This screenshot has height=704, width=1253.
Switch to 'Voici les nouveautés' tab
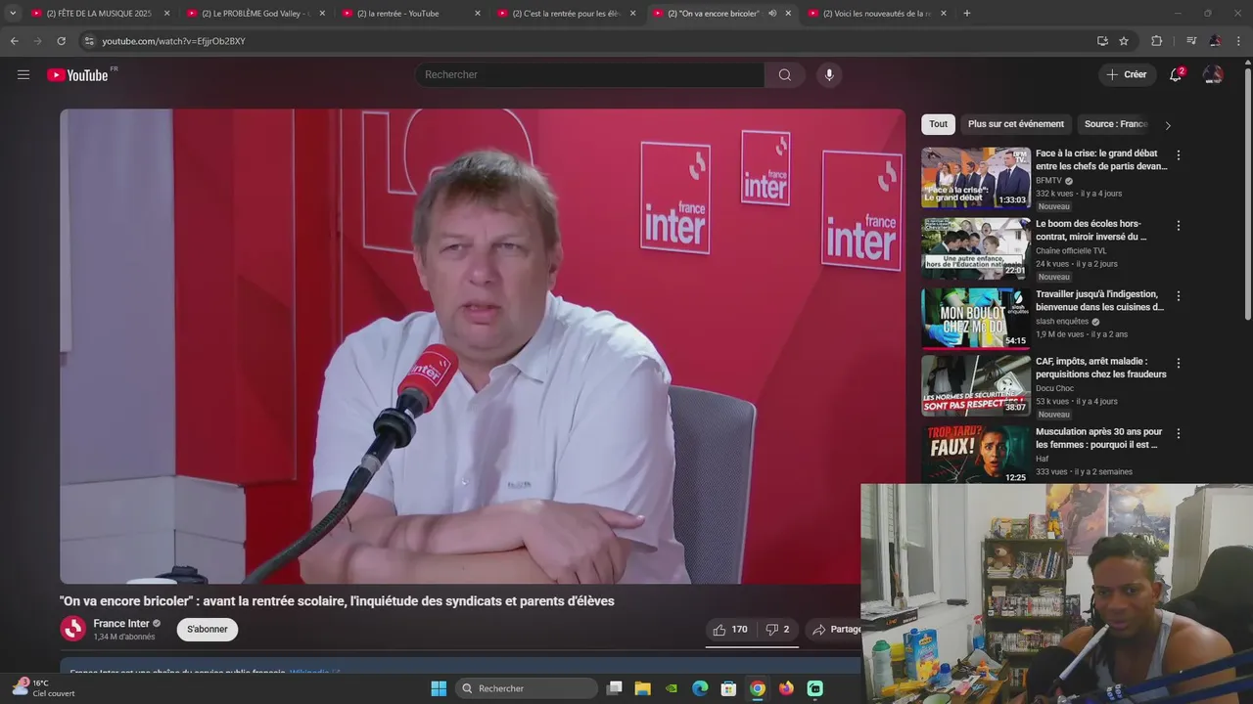[x=876, y=14]
